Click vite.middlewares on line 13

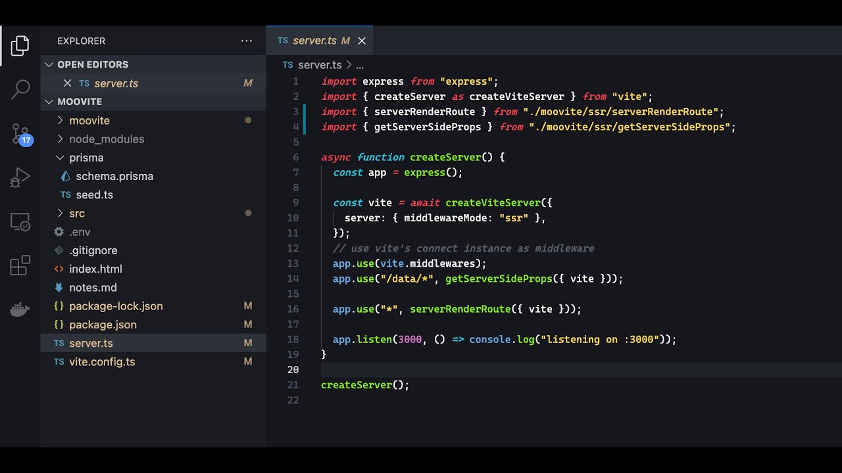[x=428, y=263]
